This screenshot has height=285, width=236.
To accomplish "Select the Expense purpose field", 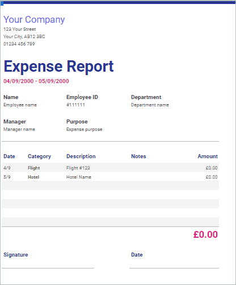I will [x=84, y=130].
